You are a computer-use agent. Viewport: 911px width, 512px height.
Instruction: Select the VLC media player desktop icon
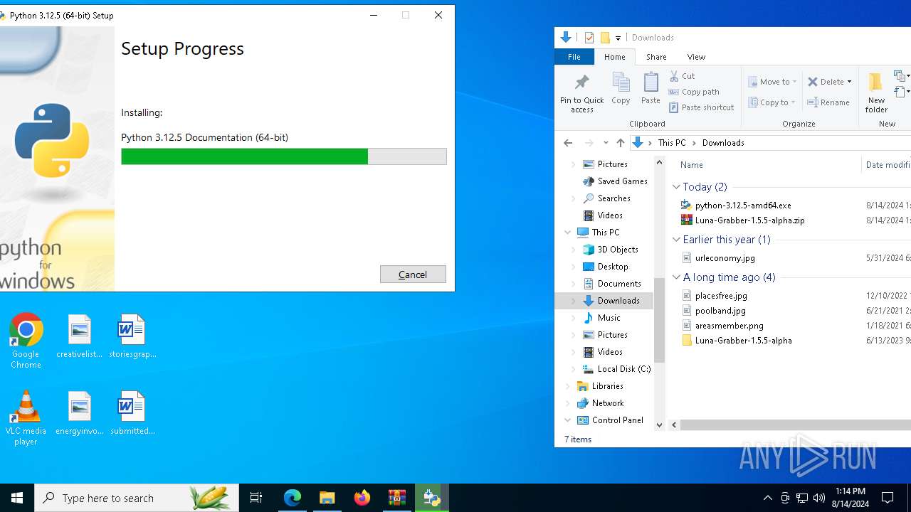26,418
